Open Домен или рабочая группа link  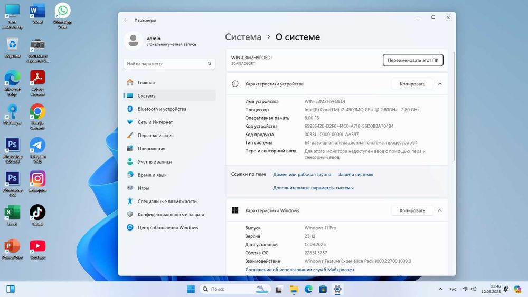[x=302, y=174]
